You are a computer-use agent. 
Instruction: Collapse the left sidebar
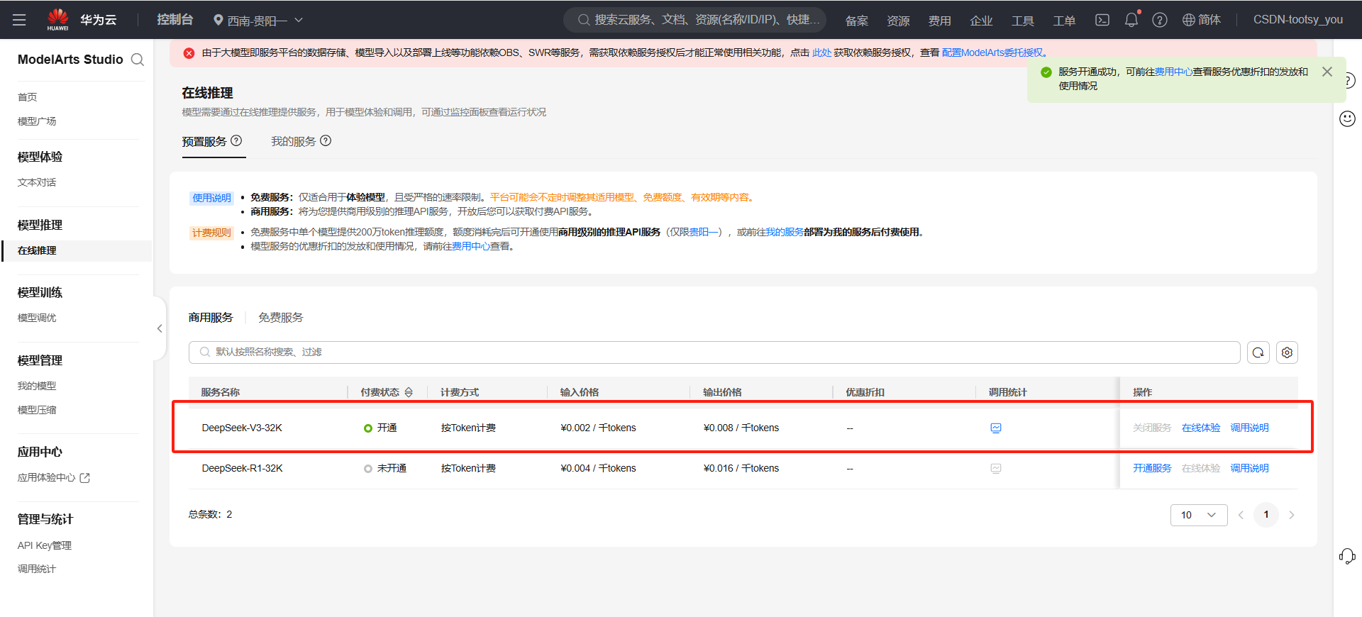click(160, 328)
